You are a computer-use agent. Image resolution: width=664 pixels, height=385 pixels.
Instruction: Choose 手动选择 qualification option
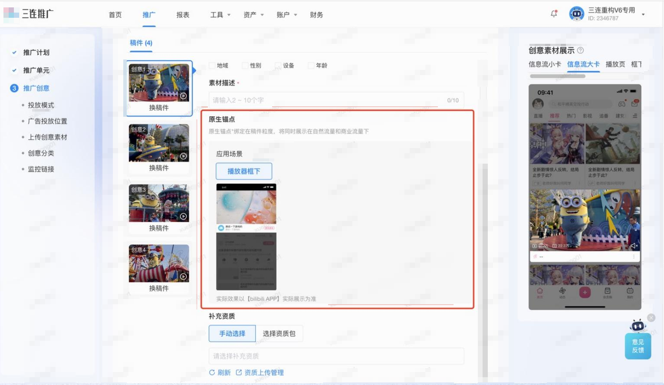232,334
